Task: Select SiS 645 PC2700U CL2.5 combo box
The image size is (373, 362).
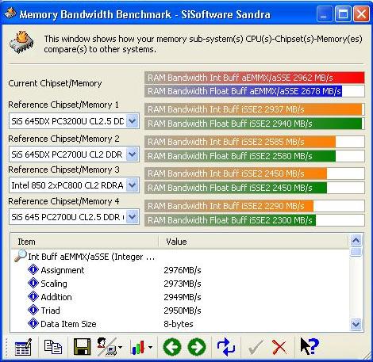Action: click(74, 217)
